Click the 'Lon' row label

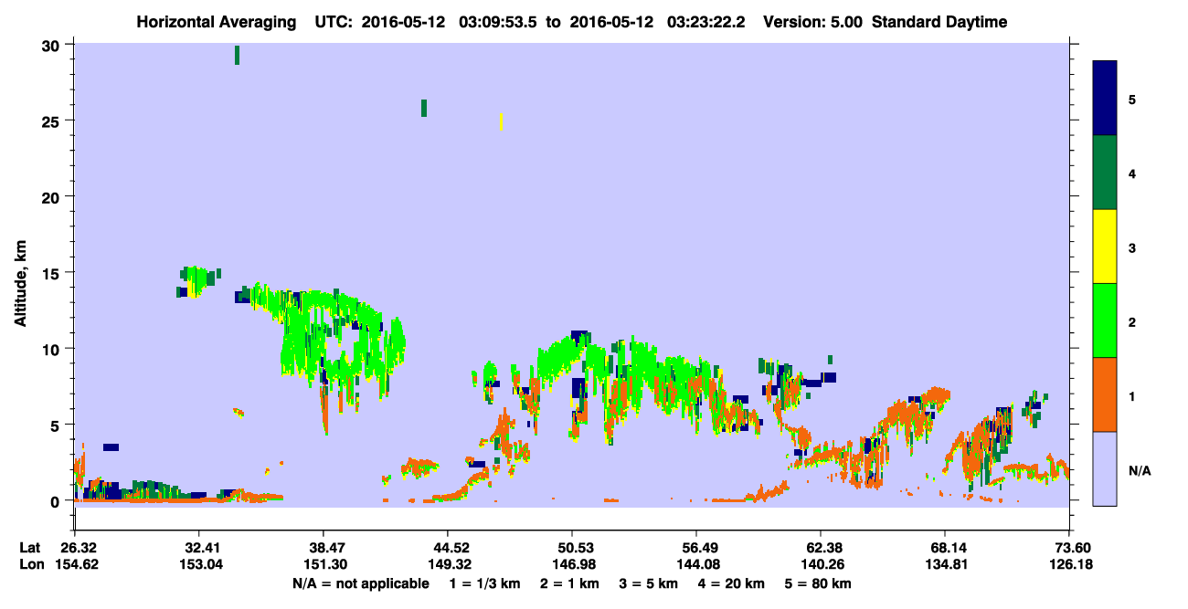31,564
